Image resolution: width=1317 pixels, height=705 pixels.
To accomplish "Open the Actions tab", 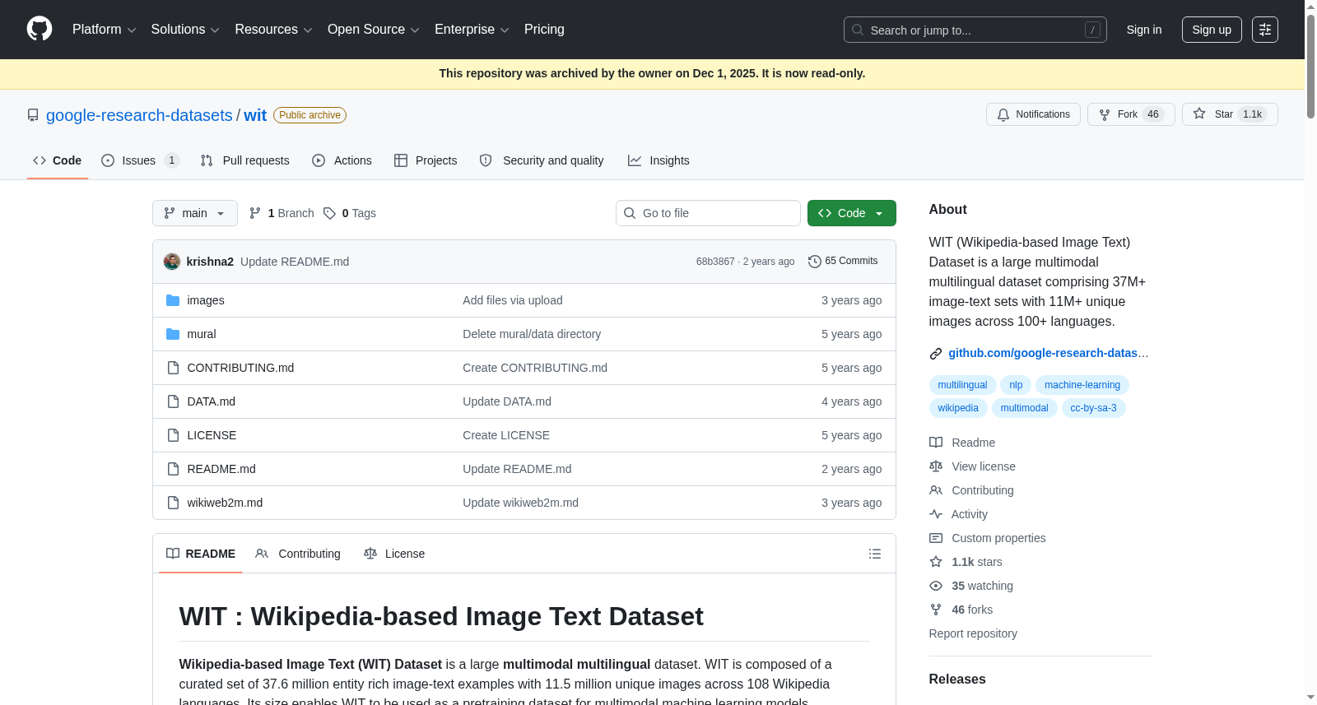I will pos(342,160).
